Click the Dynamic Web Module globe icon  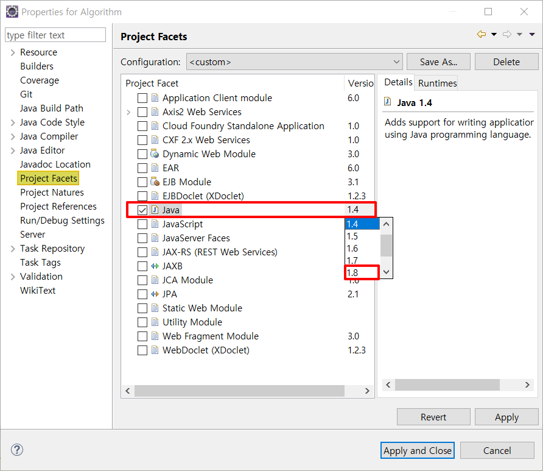pos(155,154)
